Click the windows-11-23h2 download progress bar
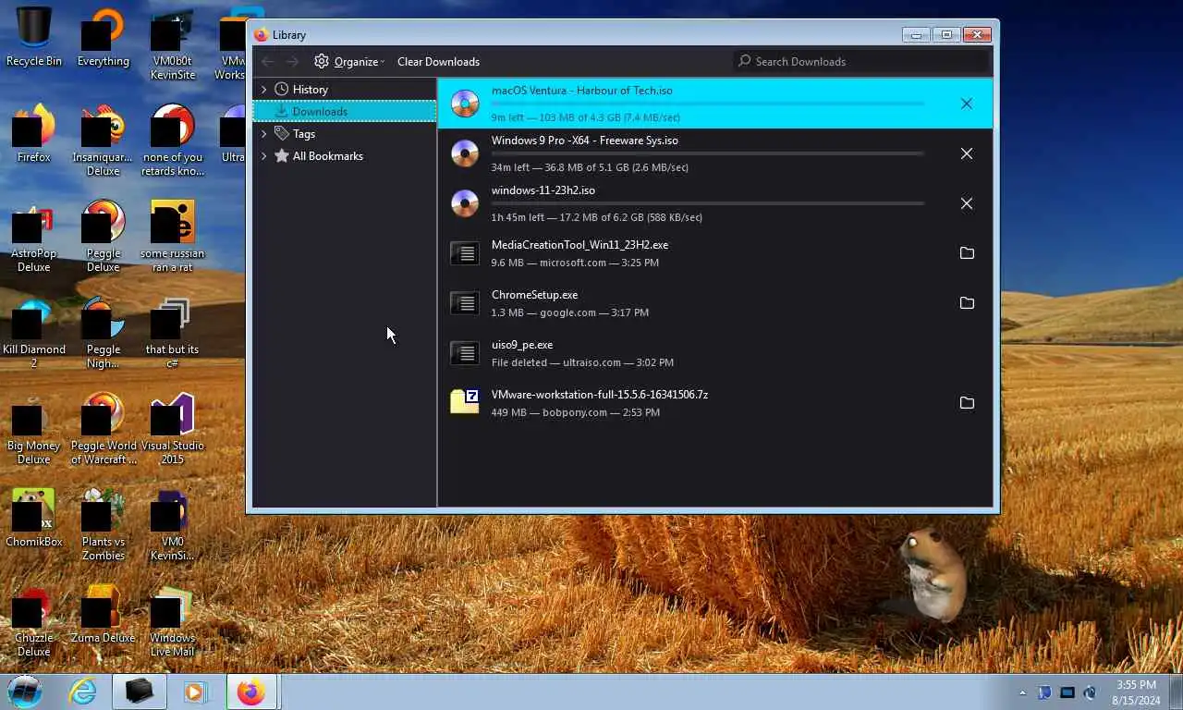Image resolution: width=1183 pixels, height=710 pixels. coord(708,203)
